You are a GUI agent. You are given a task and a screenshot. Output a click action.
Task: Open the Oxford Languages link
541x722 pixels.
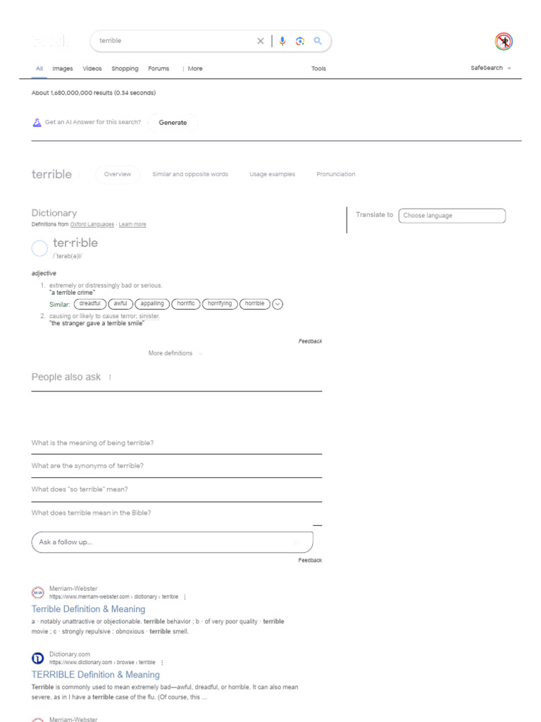92,224
